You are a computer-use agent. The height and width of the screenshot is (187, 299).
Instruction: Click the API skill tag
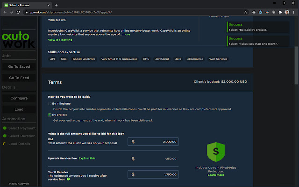coord(52,59)
